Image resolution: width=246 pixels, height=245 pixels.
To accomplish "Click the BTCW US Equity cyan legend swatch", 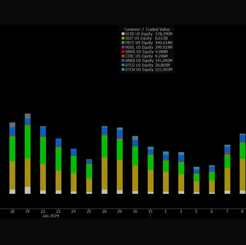I will (x=123, y=69).
